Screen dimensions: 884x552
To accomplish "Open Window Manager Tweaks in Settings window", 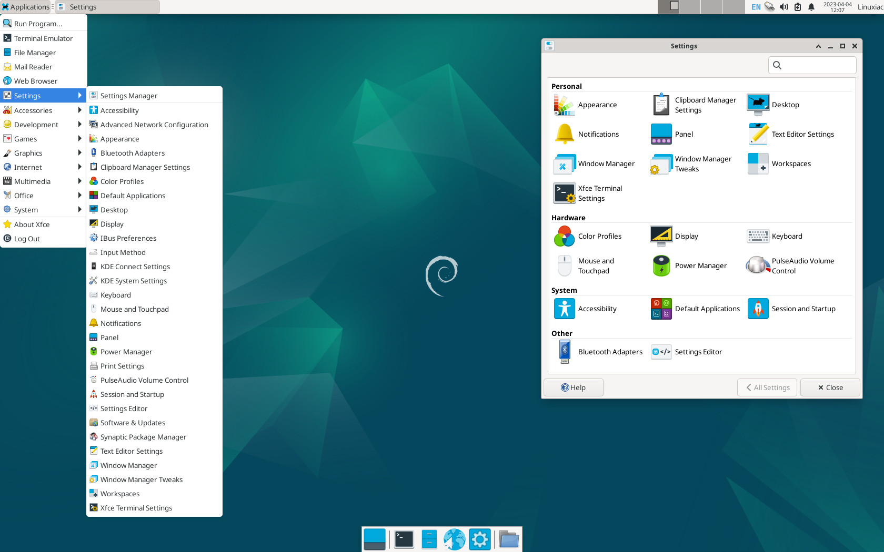I will point(691,164).
